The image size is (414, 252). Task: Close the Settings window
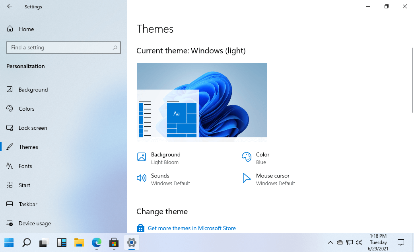[405, 6]
